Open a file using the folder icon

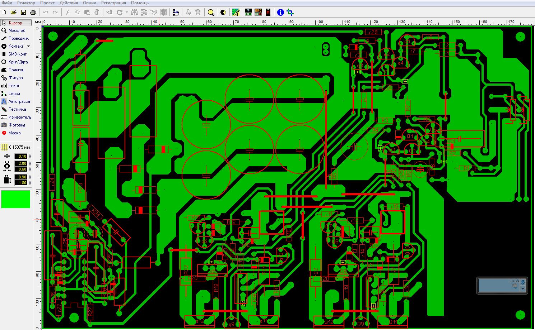pos(13,12)
